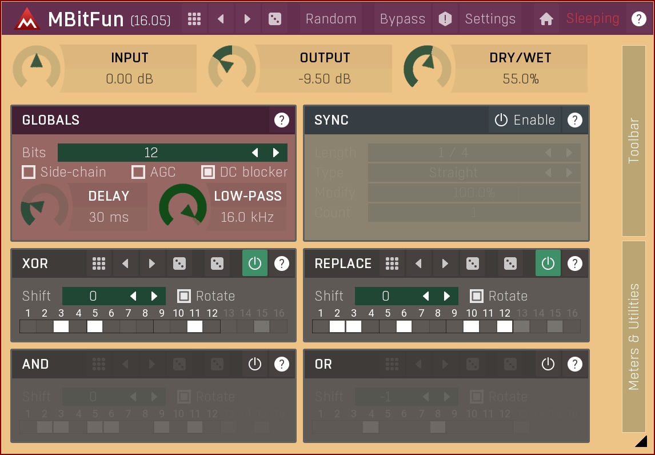655x455 pixels.
Task: Toggle the DC blocker checkbox
Action: [208, 171]
